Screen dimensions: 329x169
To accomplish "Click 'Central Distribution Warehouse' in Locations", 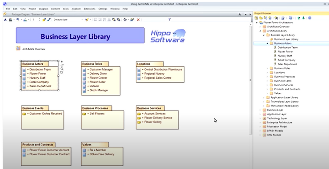I will [x=163, y=70].
